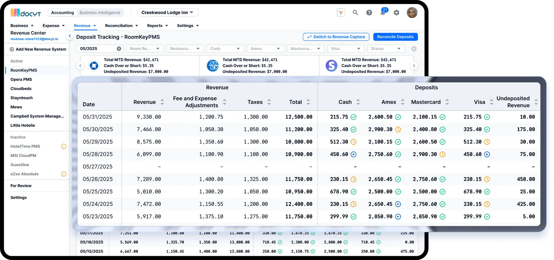The width and height of the screenshot is (554, 260).
Task: Click Reconcile Deposits button
Action: (x=395, y=37)
